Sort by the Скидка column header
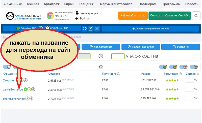This screenshot has width=202, height=123. coord(191,74)
